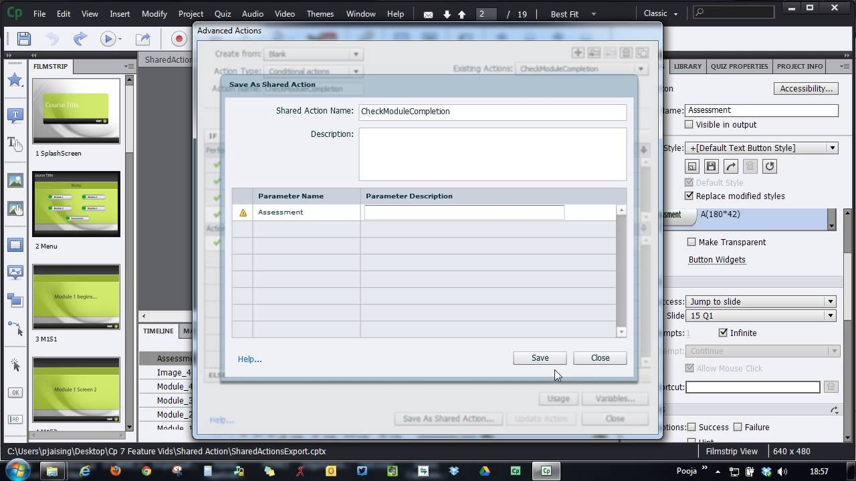Screen dimensions: 856x481
Task: Select the Smart Shapes star tool
Action: click(15, 80)
